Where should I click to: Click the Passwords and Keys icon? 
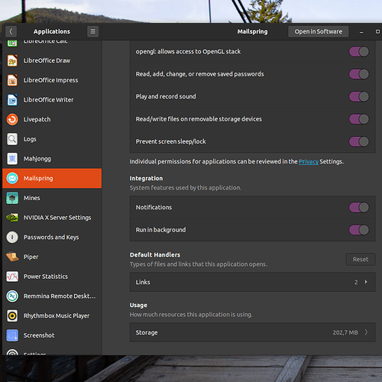12,237
